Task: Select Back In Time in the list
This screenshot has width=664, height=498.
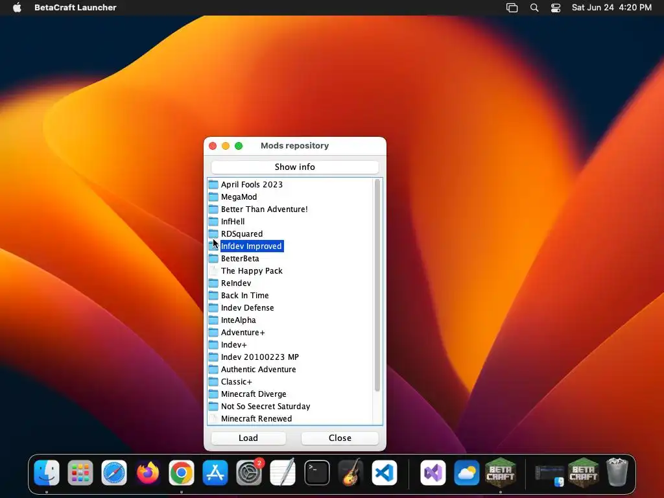Action: (x=244, y=295)
